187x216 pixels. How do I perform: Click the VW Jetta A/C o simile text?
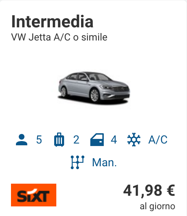tap(59, 37)
